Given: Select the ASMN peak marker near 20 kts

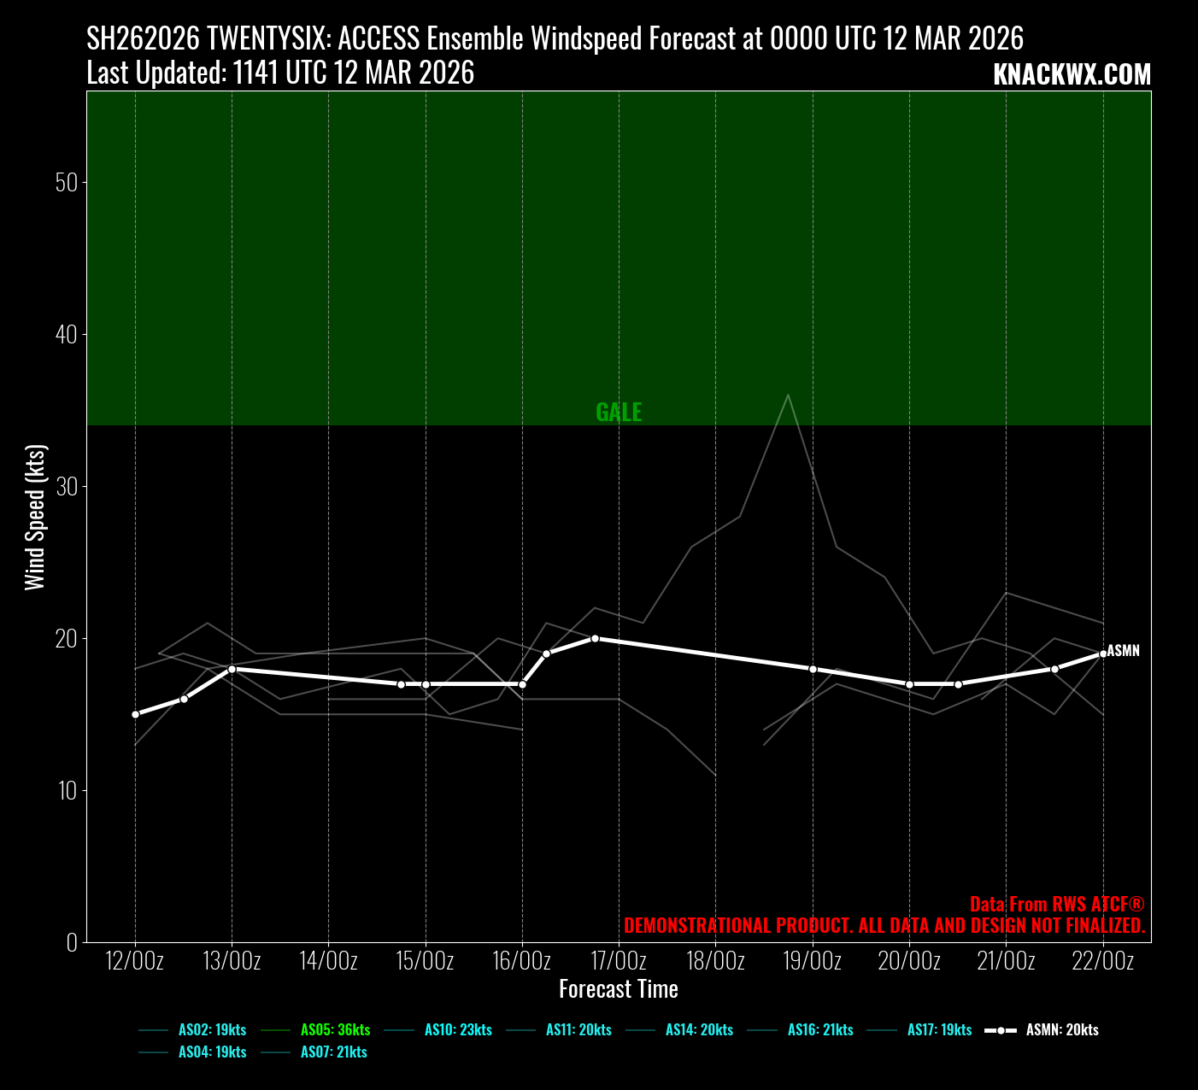Looking at the screenshot, I should click(595, 638).
